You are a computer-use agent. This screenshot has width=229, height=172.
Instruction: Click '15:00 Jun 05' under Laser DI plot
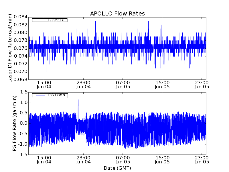[x=162, y=85]
